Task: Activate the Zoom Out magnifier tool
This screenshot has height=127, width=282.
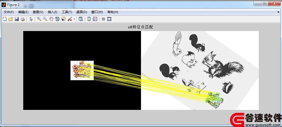Action: point(45,19)
